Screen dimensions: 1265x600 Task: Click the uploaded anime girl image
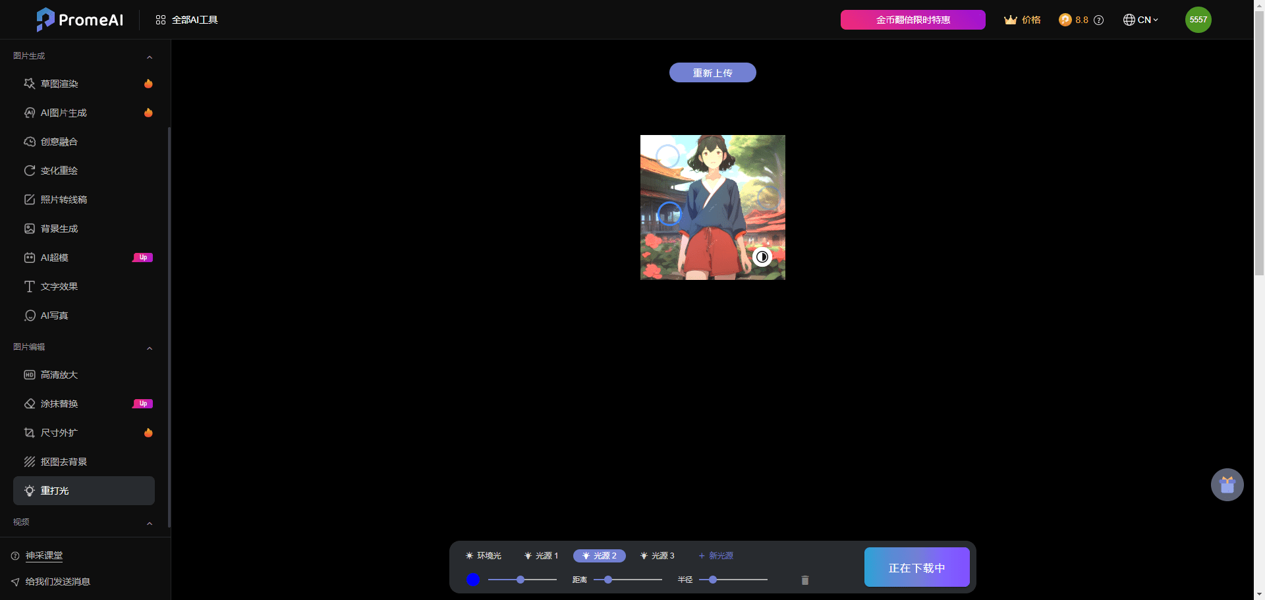click(x=712, y=207)
